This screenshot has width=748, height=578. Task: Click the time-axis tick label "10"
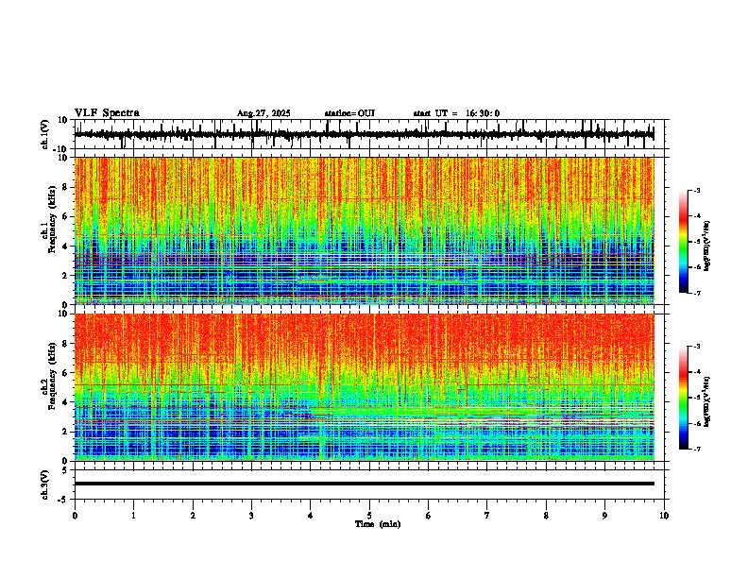coord(664,516)
